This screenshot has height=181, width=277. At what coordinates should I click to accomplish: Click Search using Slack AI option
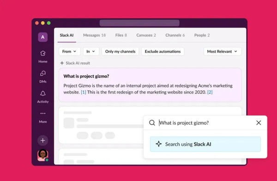(205, 144)
